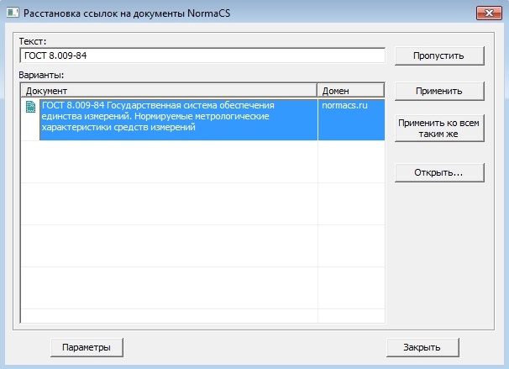Click the Применить button
Image resolution: width=509 pixels, height=369 pixels.
tap(439, 91)
